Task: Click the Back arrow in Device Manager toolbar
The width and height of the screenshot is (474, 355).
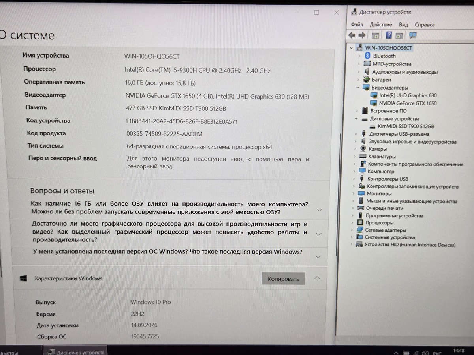Action: (x=352, y=35)
